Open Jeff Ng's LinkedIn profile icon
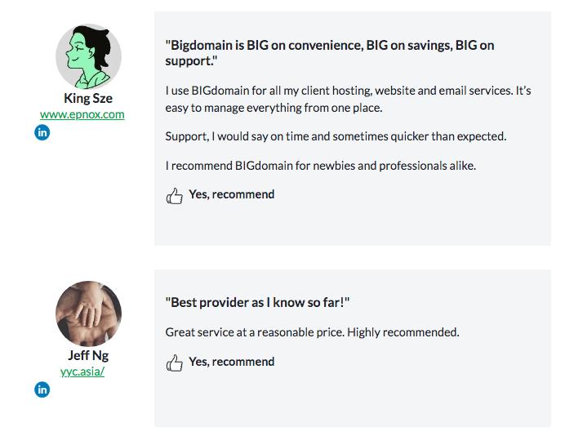The width and height of the screenshot is (565, 436). click(x=42, y=389)
